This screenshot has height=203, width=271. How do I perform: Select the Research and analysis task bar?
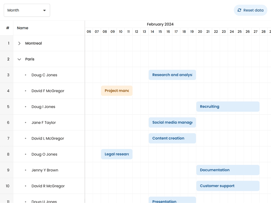coord(172,75)
